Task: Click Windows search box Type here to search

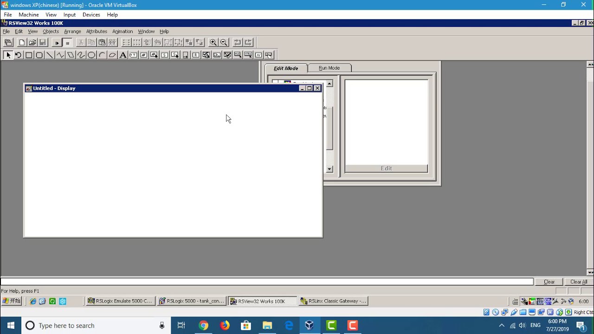Action: pos(95,326)
